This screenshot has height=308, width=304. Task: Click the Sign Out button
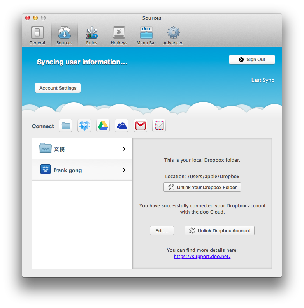click(x=252, y=60)
